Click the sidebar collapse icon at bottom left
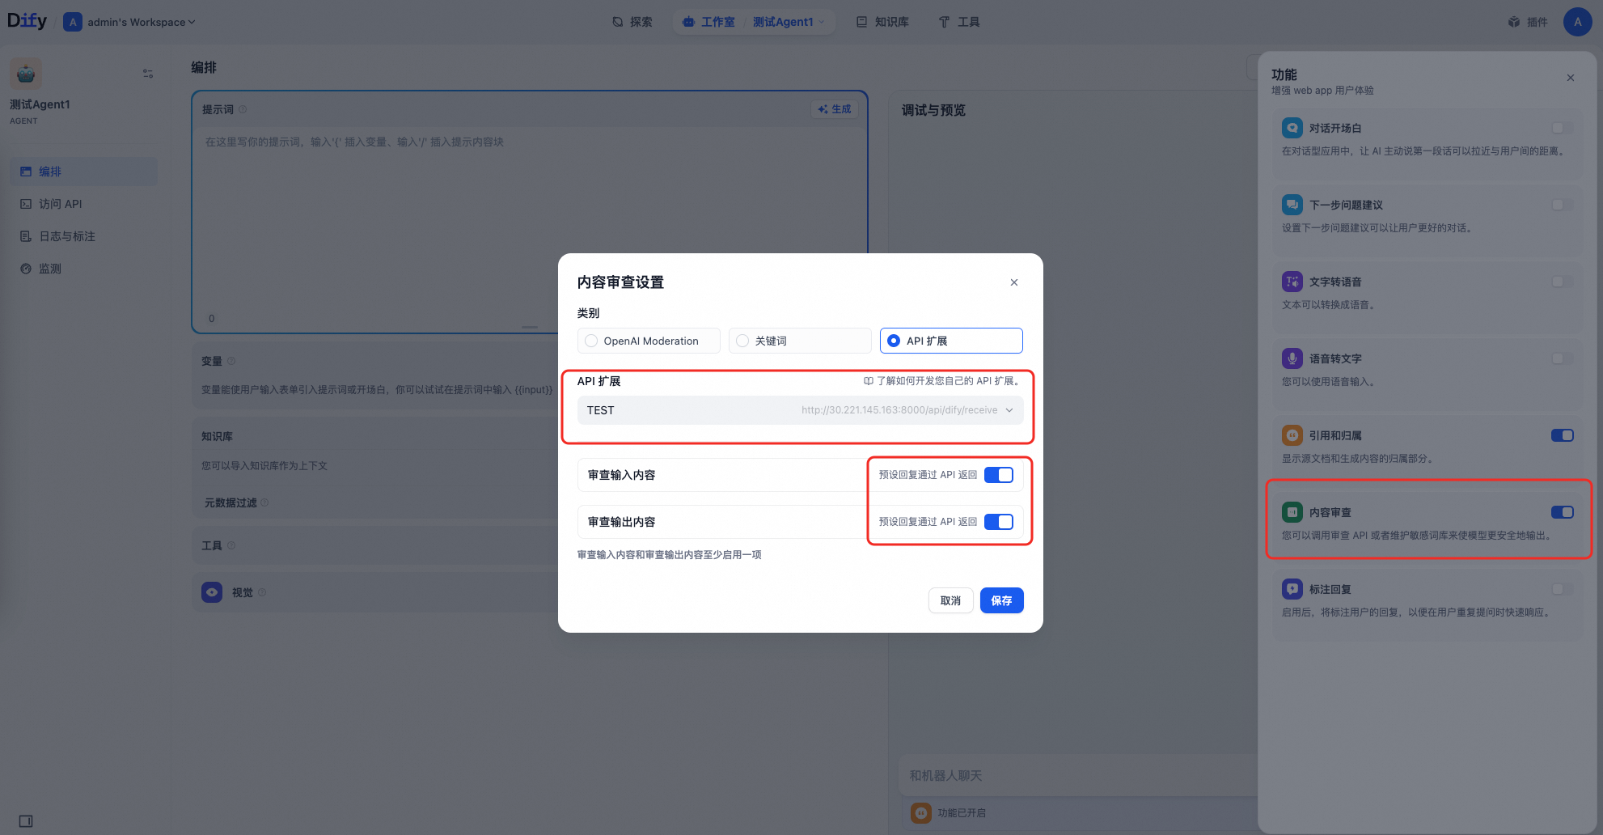1603x835 pixels. pos(26,821)
